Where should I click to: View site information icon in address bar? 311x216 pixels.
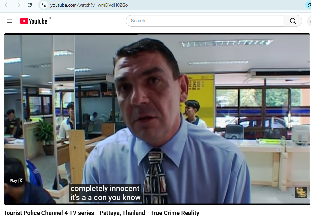click(x=44, y=5)
